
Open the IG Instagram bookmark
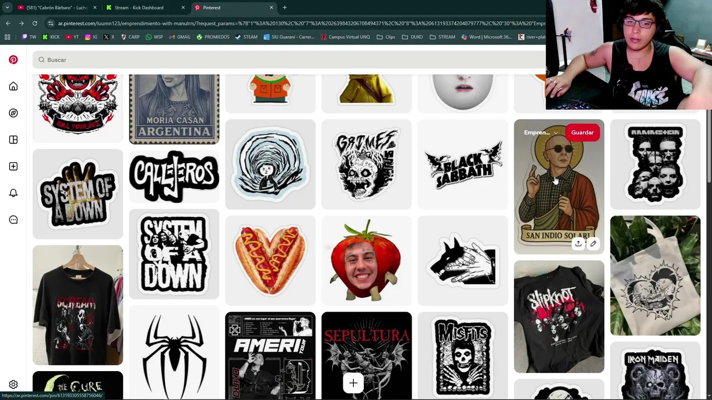(x=91, y=37)
